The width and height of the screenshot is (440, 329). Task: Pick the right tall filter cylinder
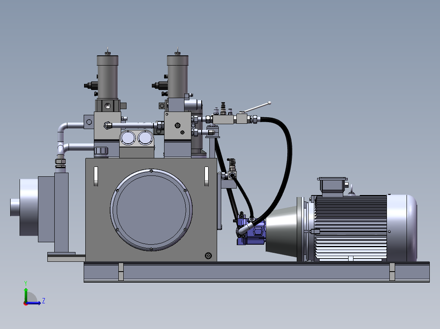click(178, 77)
